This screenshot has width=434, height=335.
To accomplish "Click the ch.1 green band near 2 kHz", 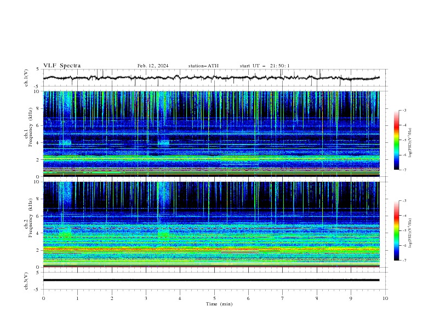I will (212, 158).
